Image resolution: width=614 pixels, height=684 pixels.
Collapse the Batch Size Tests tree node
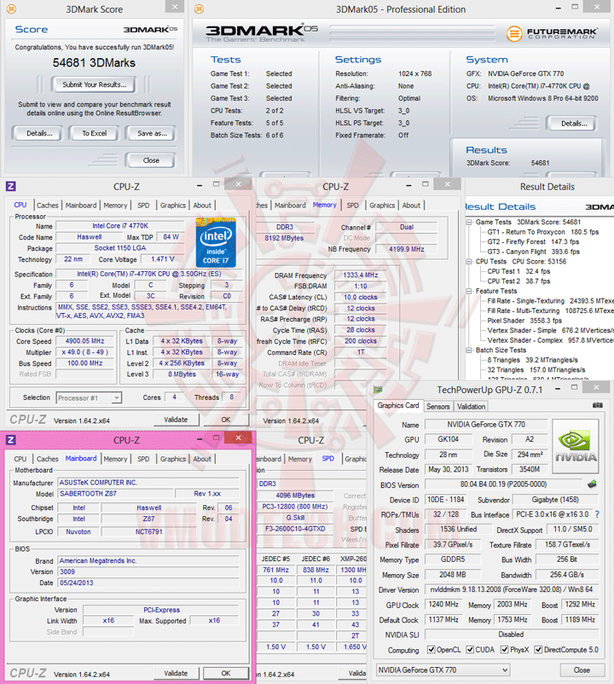click(x=469, y=351)
